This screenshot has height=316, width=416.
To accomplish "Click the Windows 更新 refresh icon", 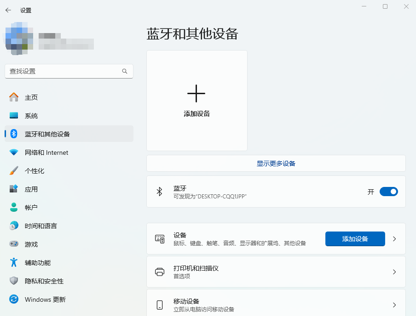I will click(x=14, y=299).
